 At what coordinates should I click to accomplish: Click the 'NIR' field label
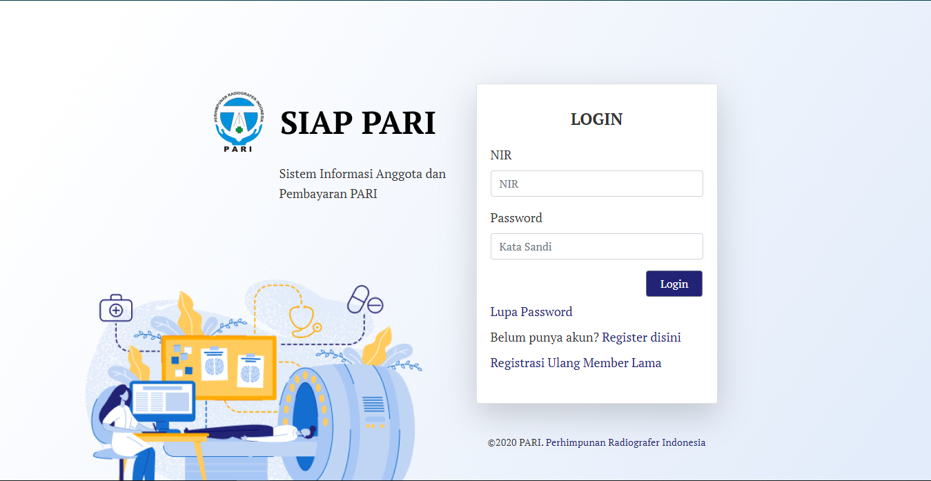point(501,155)
